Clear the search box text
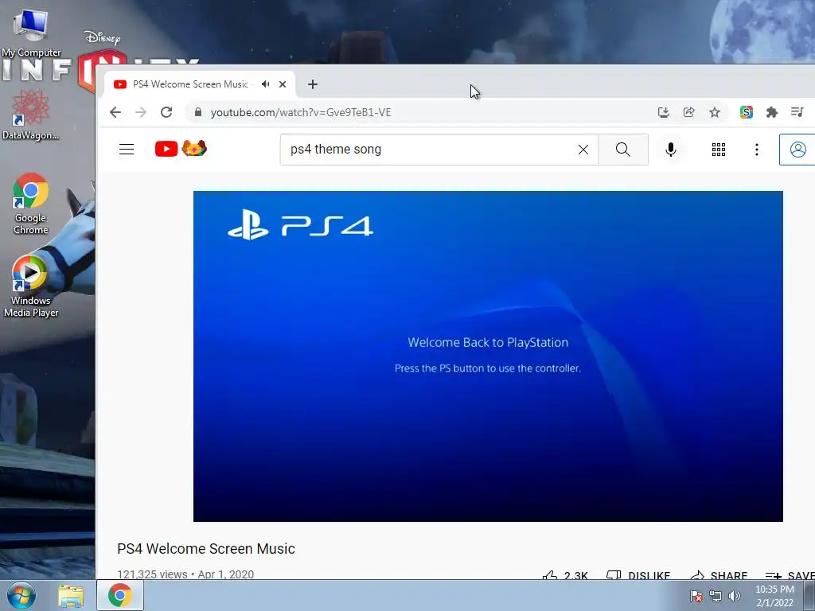This screenshot has height=611, width=815. 583,150
